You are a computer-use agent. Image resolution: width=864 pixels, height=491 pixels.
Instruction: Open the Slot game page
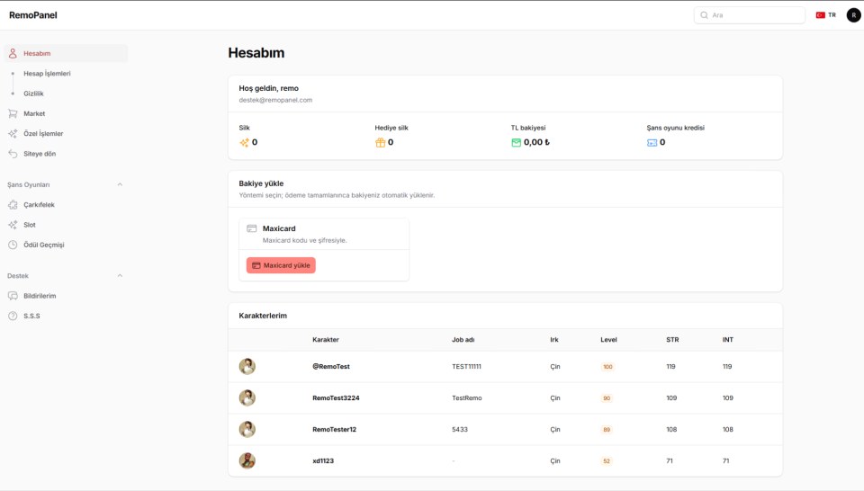pos(66,225)
